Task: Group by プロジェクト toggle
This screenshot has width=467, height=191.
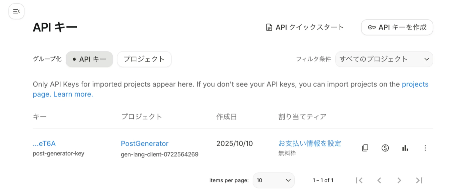Action: pyautogui.click(x=144, y=59)
